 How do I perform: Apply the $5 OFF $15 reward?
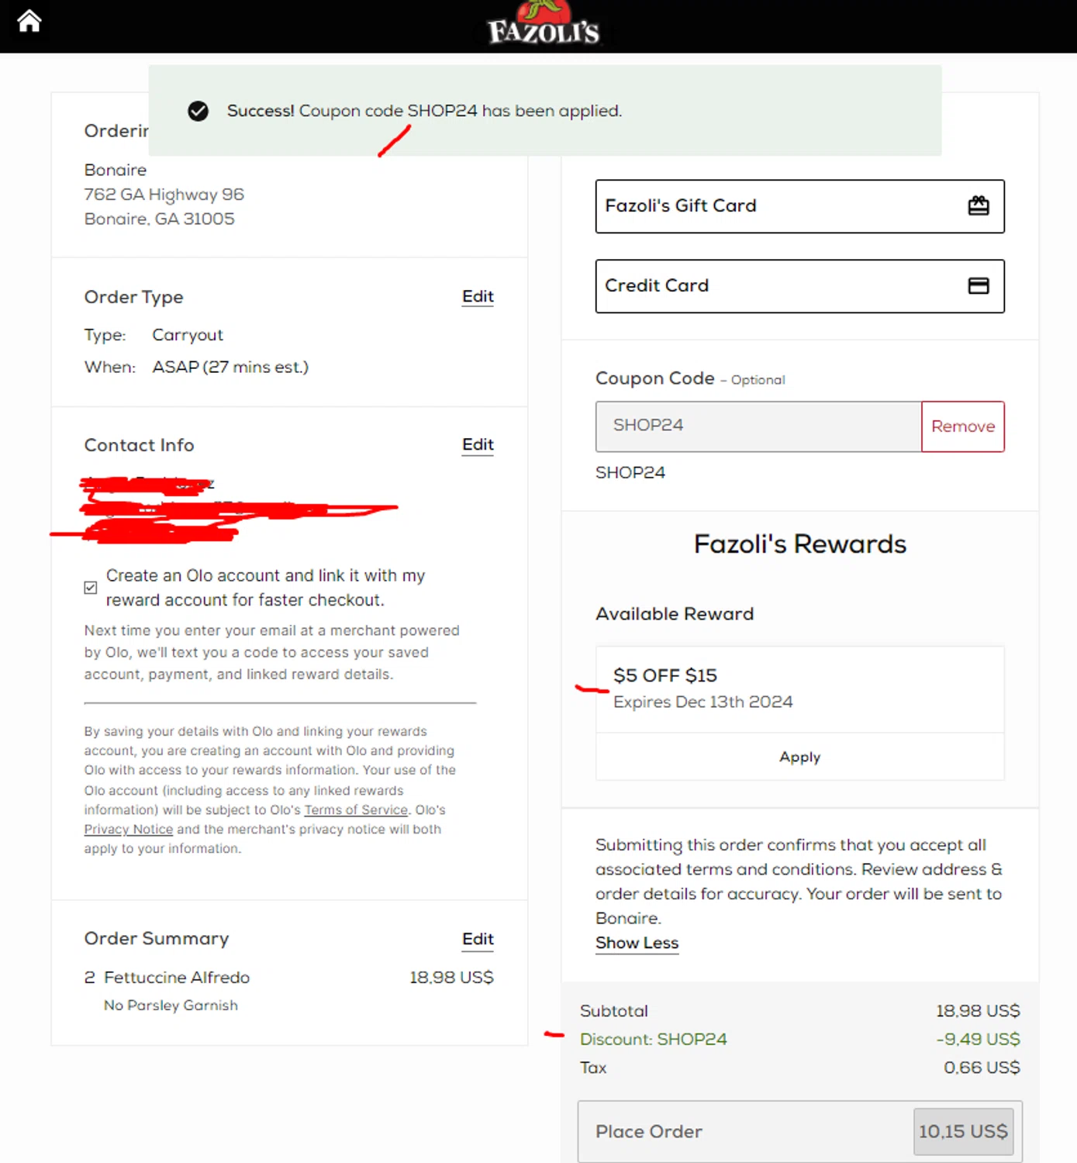[x=799, y=757]
